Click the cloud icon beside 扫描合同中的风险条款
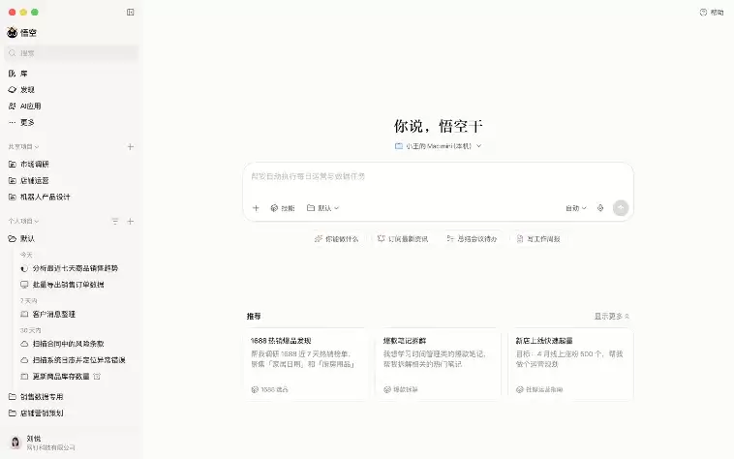Screen dimensions: 734x459 [24, 344]
